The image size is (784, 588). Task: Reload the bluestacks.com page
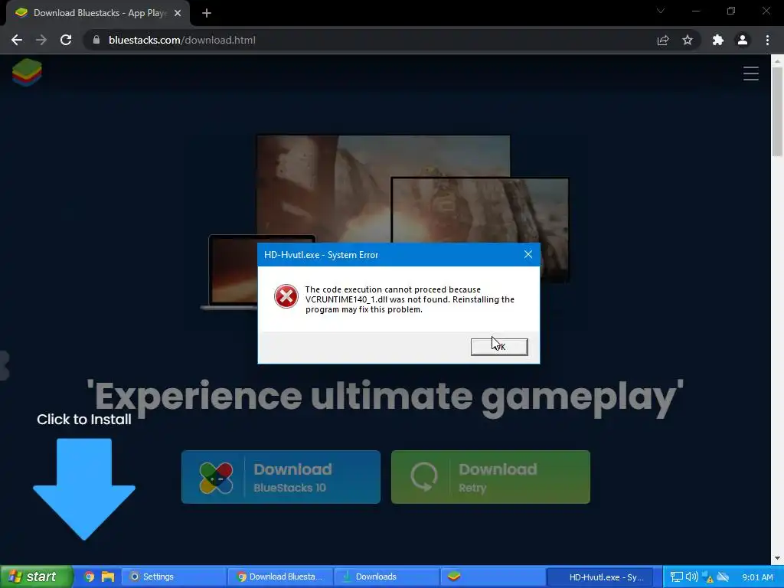[66, 40]
